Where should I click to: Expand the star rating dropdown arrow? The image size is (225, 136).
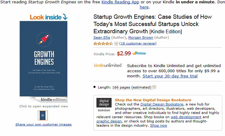pyautogui.click(x=116, y=44)
